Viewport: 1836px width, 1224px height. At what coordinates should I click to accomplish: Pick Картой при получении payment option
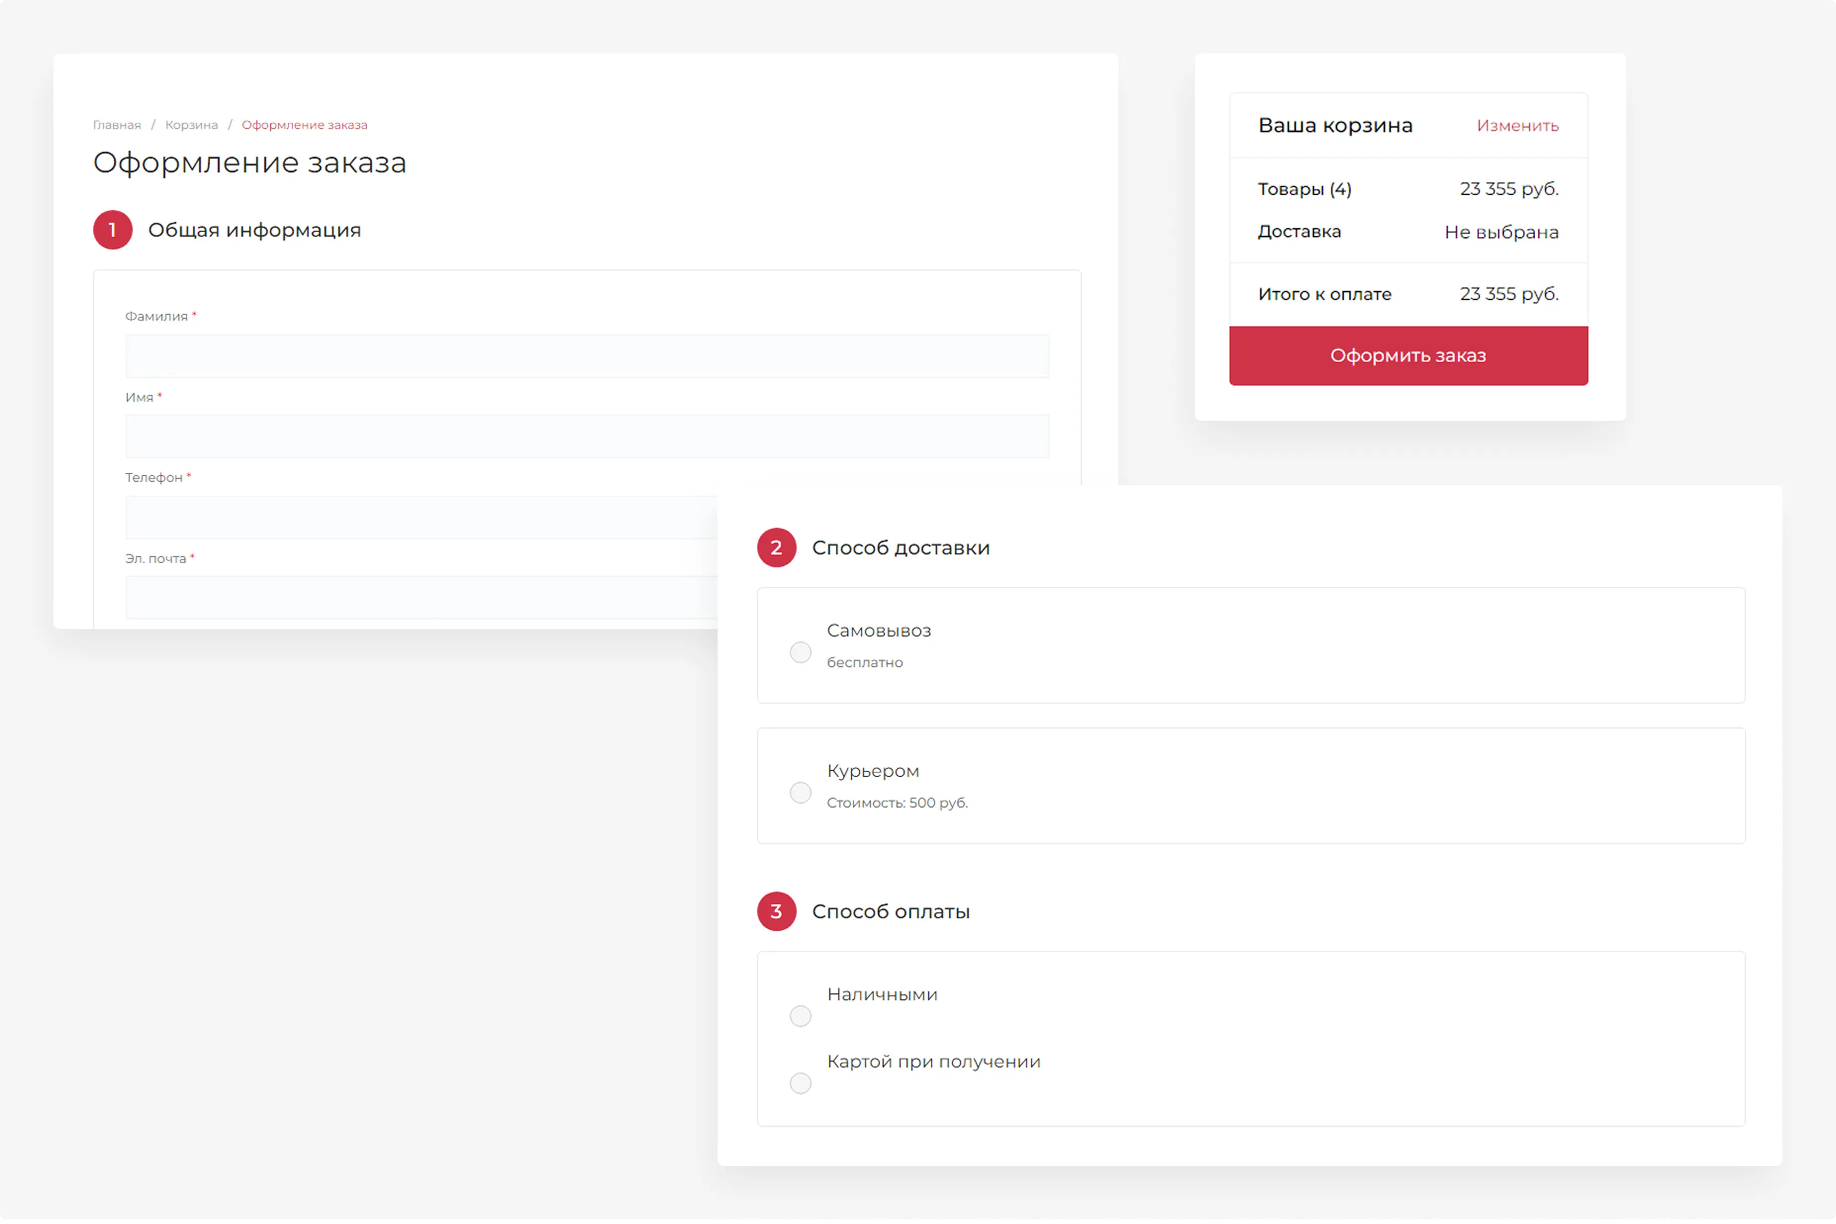click(800, 1083)
